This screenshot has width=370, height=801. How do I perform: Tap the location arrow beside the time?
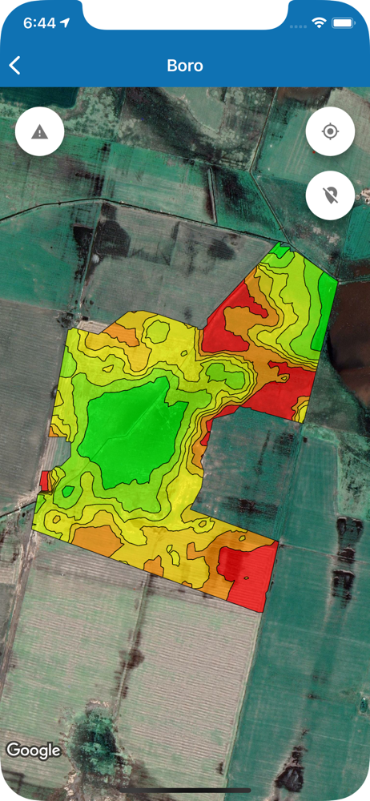65,23
